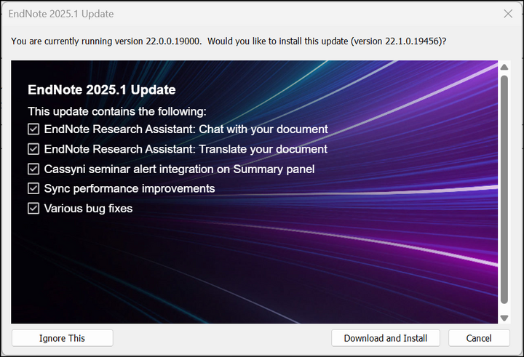The height and width of the screenshot is (357, 524).
Task: Close the EndNote 2025.1 Update dialog
Action: click(x=508, y=14)
